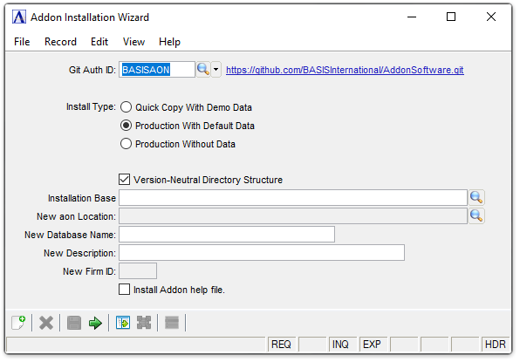The height and width of the screenshot is (362, 520).
Task: Uncheck Version-Neutral Directory Structure
Action: (x=125, y=180)
